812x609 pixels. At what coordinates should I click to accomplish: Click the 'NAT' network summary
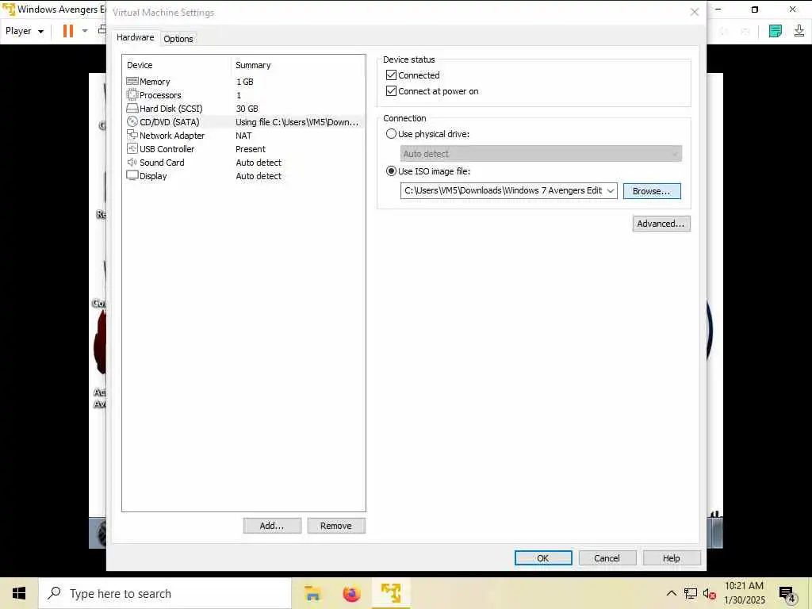click(243, 136)
